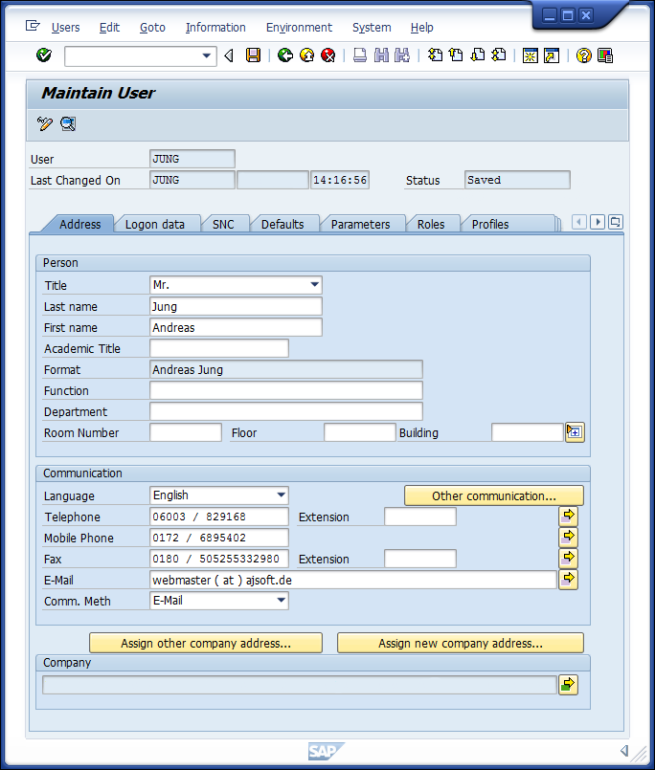The width and height of the screenshot is (655, 770).
Task: Open the Information menu
Action: 215,28
